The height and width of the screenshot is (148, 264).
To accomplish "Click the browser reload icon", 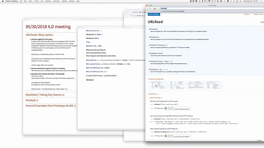I will pos(132,15).
